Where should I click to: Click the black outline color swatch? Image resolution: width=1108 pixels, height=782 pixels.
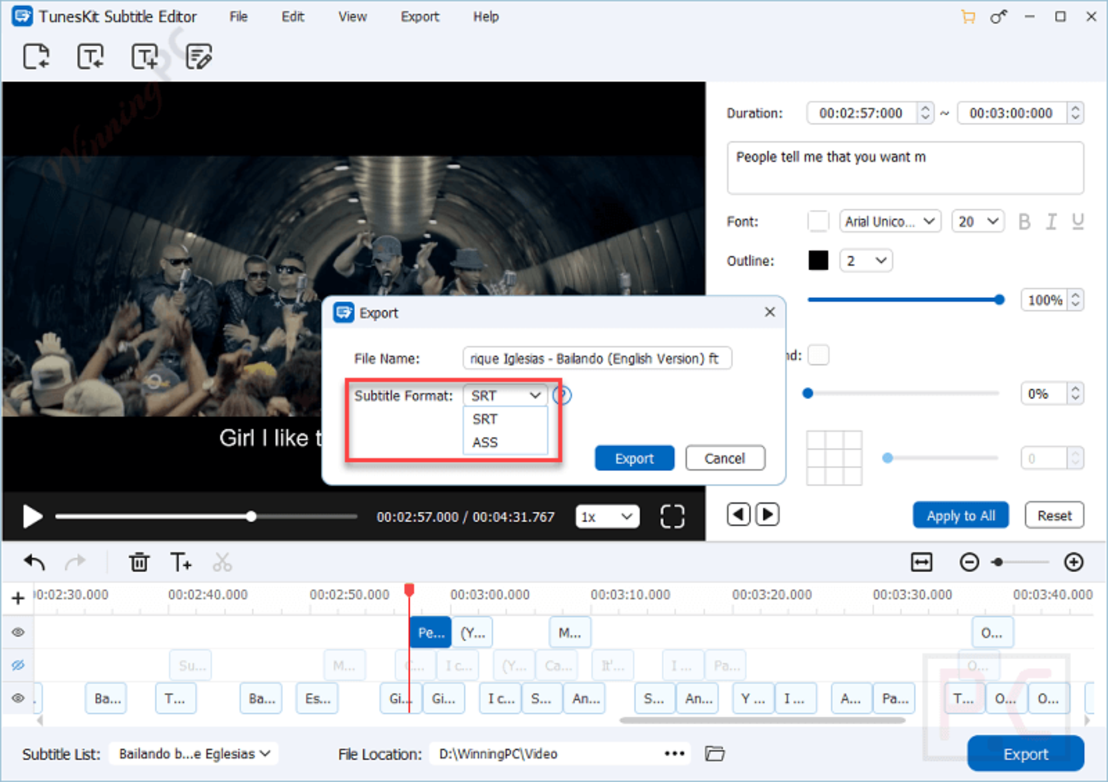coord(818,261)
